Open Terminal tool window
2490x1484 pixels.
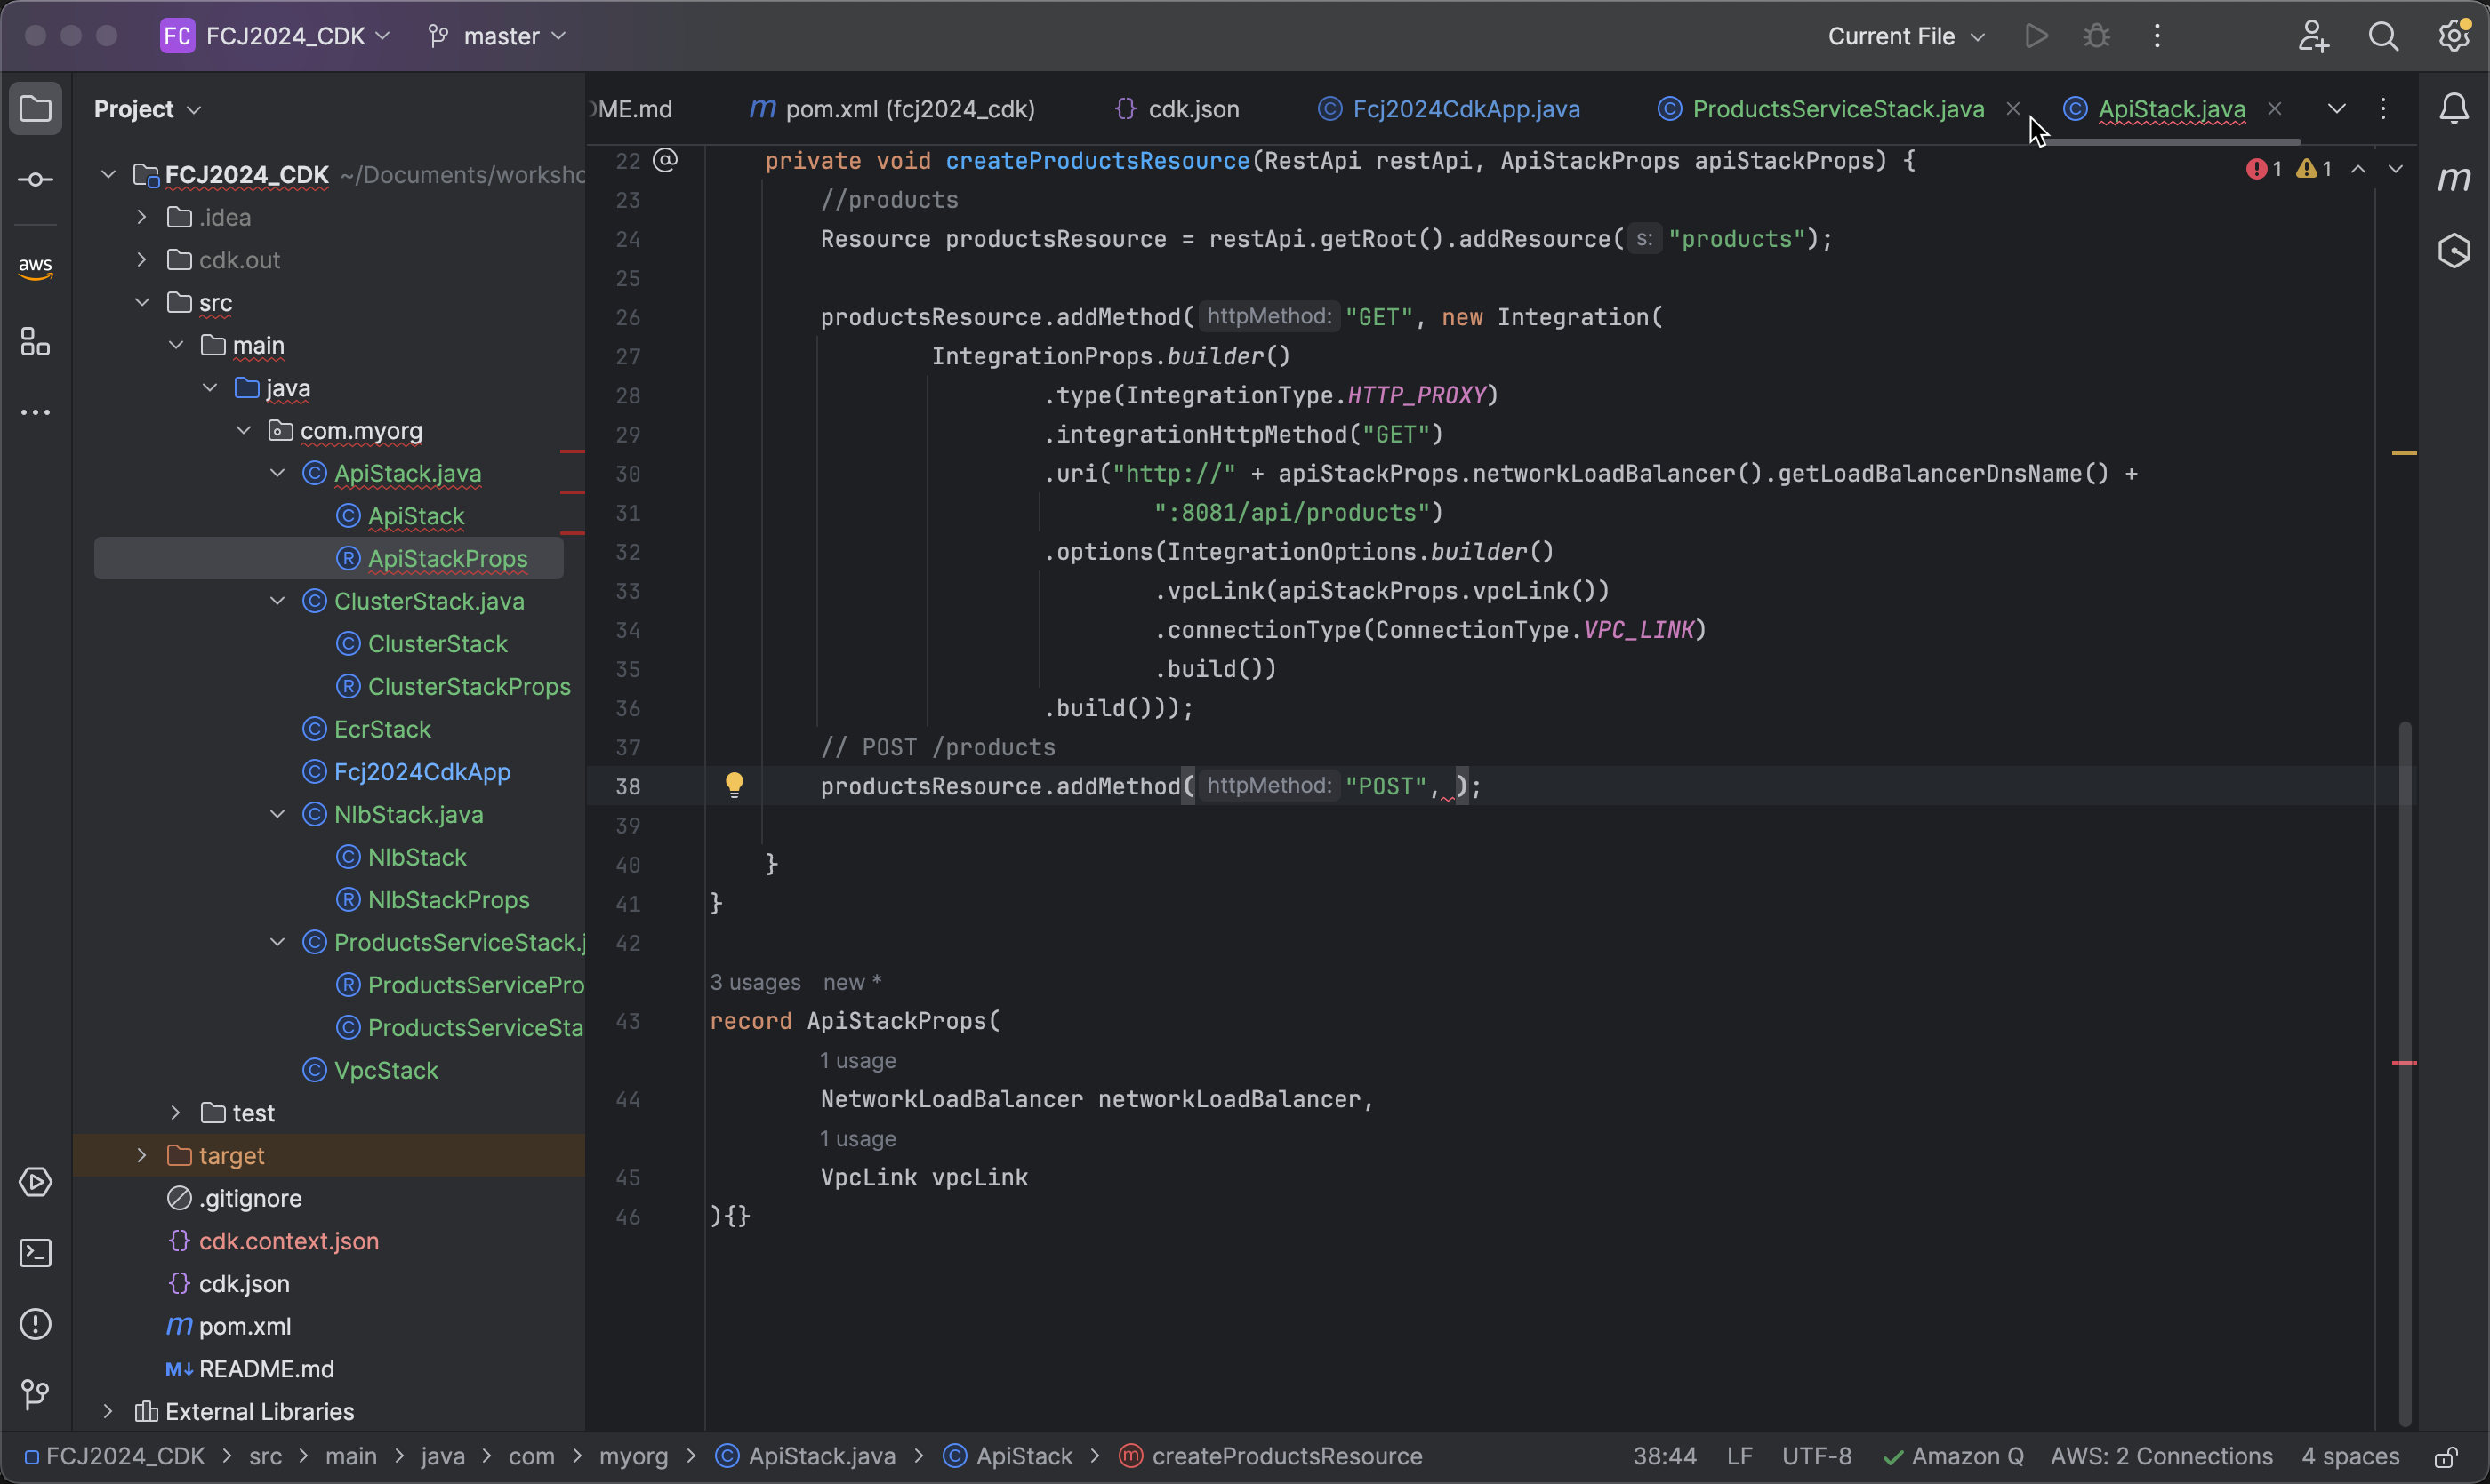(35, 1253)
